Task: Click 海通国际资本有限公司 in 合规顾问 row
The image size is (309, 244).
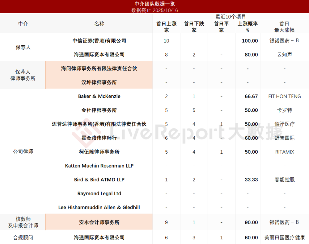Action: coord(99,238)
